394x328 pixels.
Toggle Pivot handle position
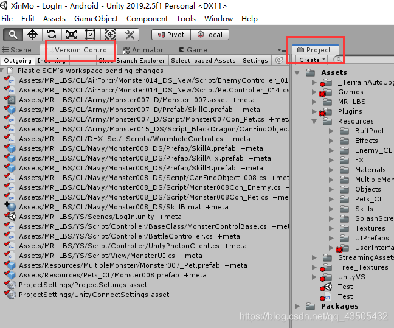(x=171, y=35)
